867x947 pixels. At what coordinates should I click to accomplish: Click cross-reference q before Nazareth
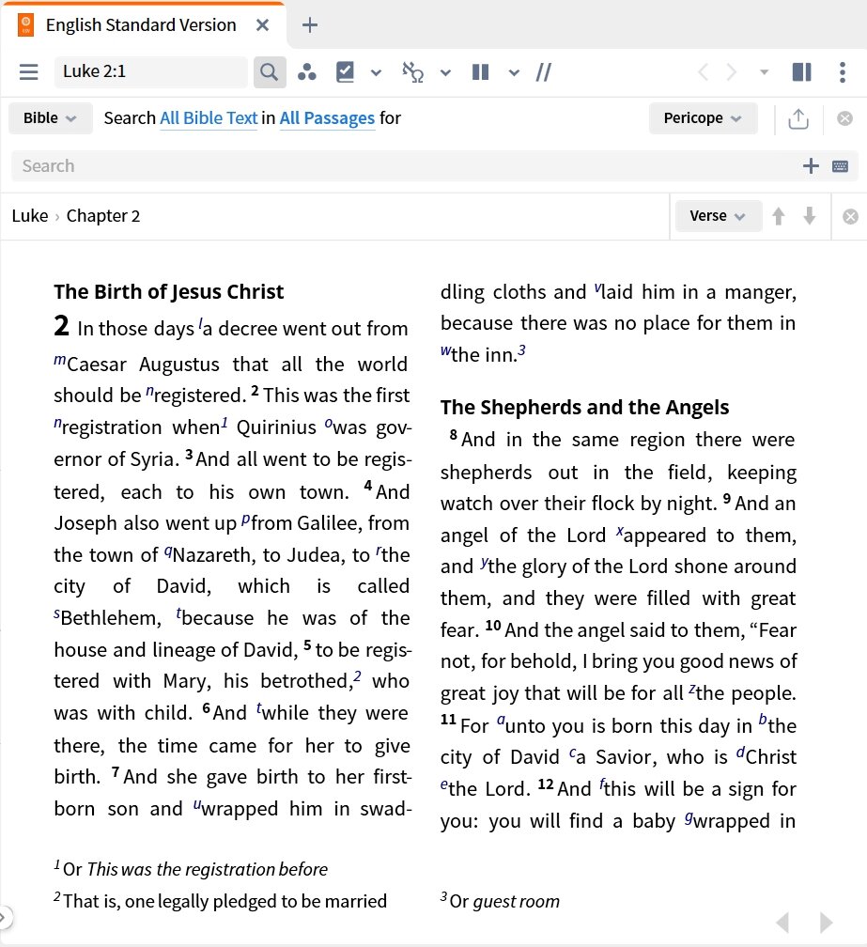[x=168, y=551]
